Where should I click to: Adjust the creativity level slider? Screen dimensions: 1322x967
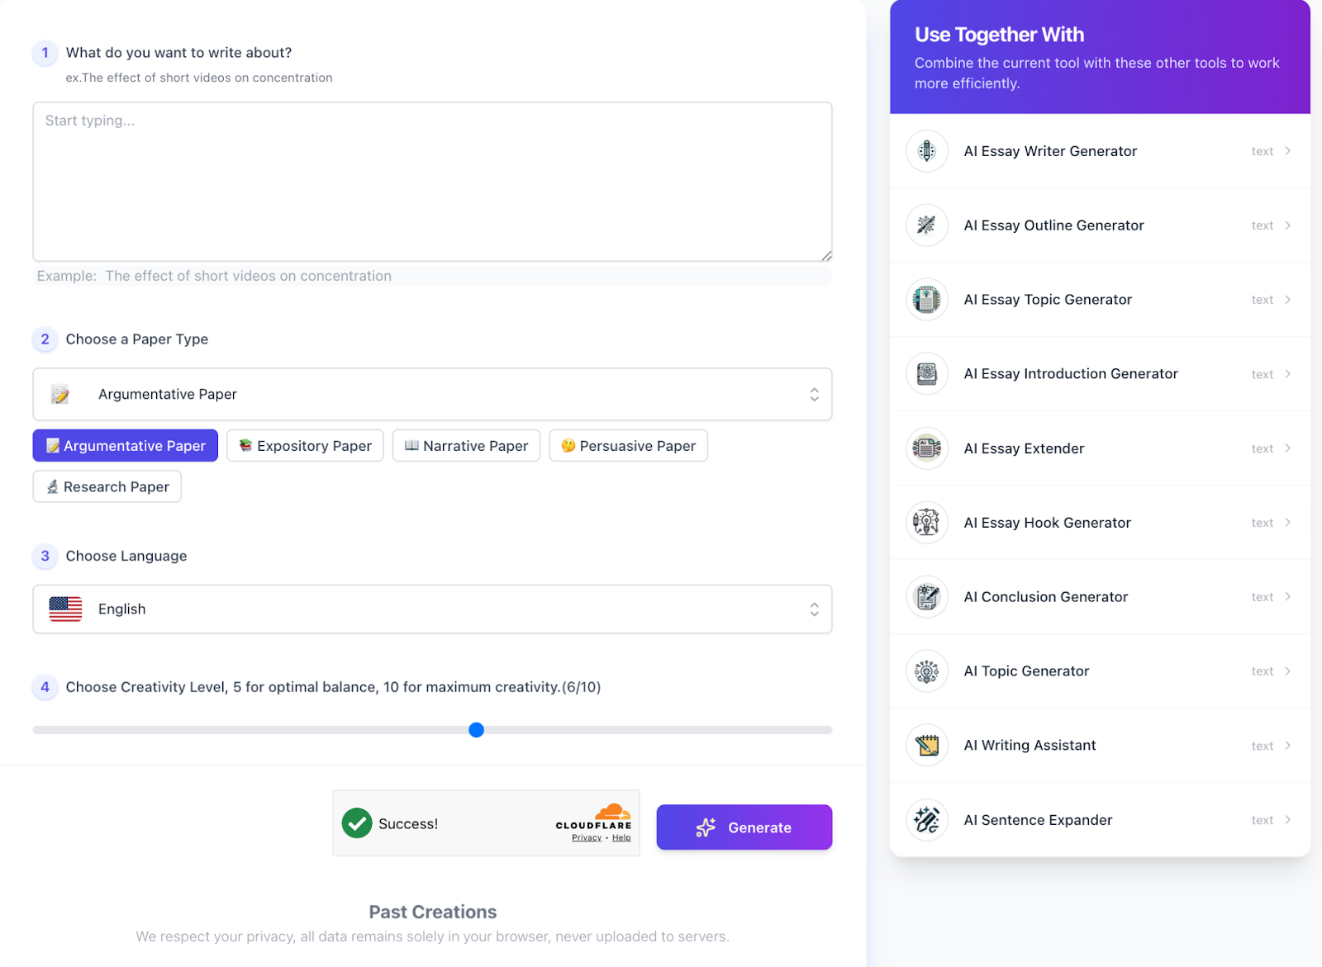coord(475,730)
